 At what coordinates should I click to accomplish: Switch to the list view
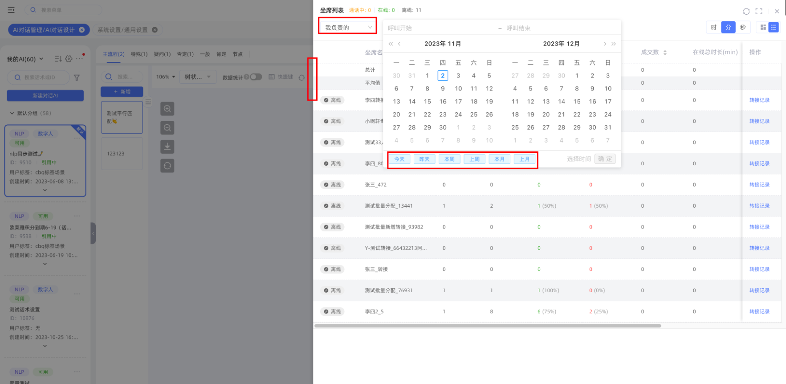pos(774,28)
